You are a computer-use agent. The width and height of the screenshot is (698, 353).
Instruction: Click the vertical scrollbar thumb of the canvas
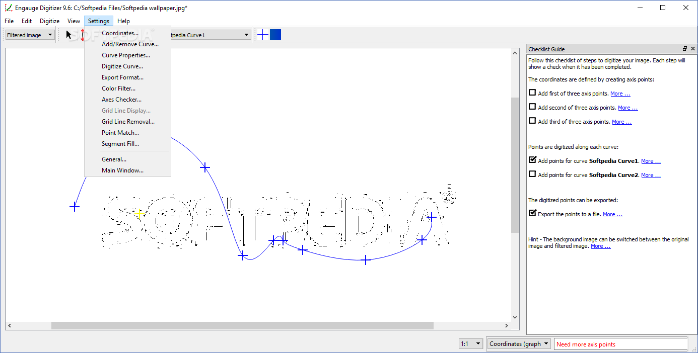(515, 165)
